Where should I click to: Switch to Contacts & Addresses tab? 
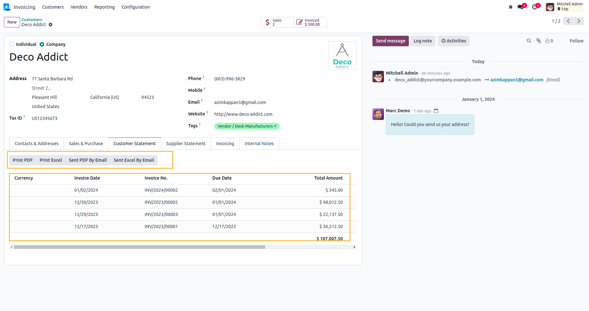37,144
